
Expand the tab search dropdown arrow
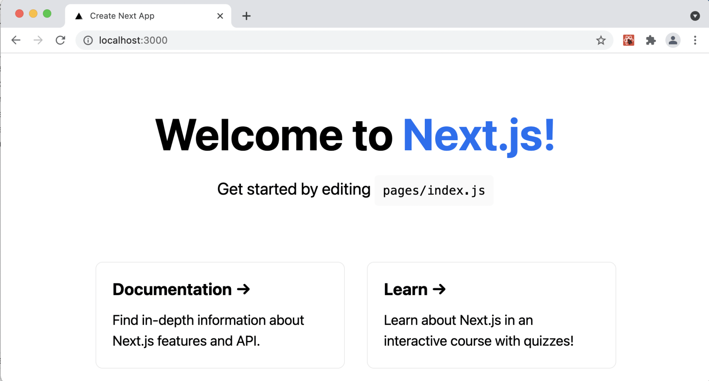click(x=695, y=16)
